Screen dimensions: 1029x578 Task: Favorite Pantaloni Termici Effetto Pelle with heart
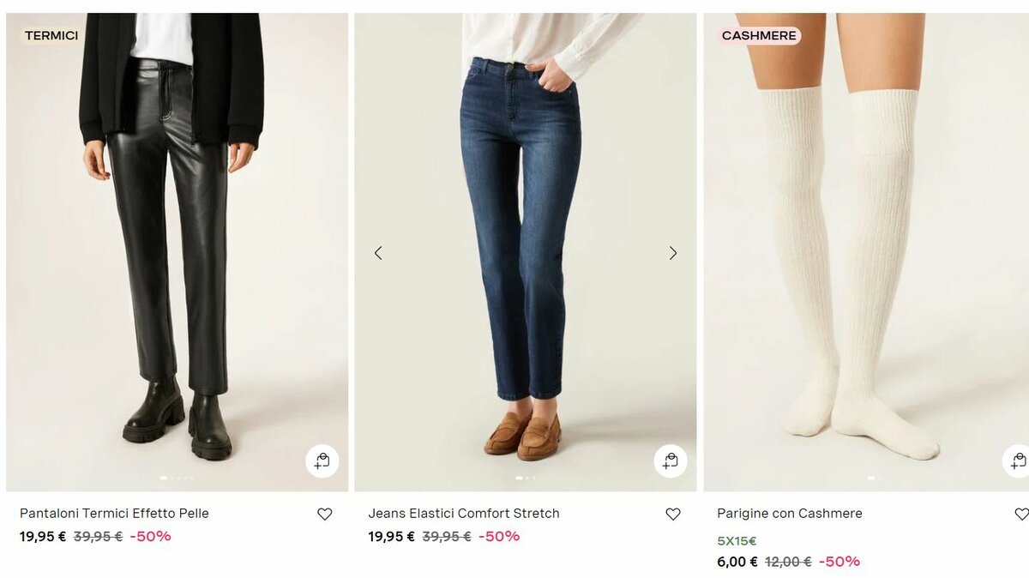[324, 514]
